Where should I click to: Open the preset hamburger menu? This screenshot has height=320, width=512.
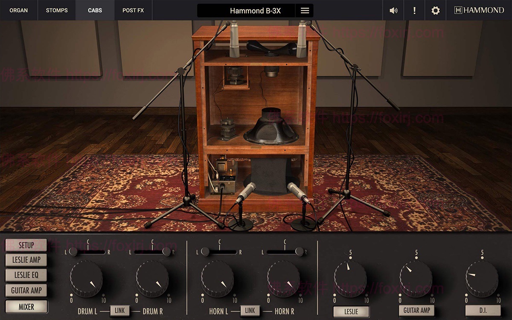click(305, 10)
